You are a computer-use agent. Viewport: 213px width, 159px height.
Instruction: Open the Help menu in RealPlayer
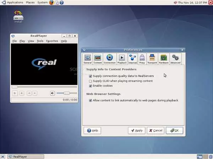(x=64, y=41)
